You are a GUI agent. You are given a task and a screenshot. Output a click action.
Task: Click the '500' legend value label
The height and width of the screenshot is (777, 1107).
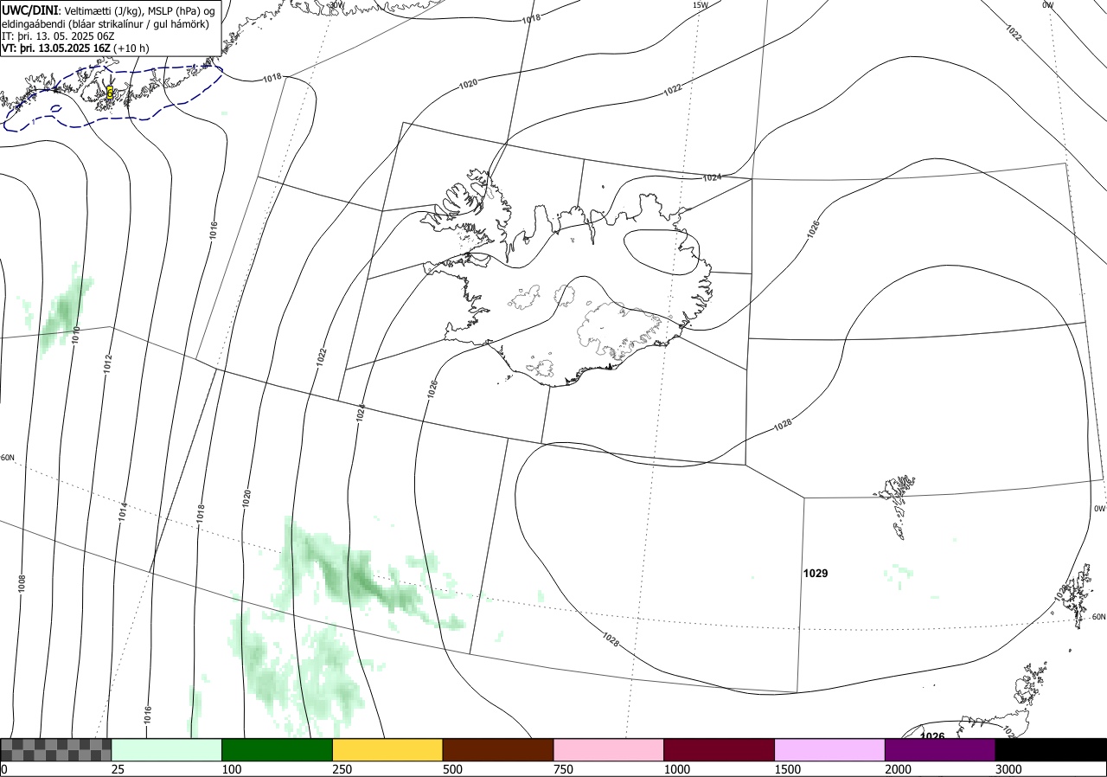tap(453, 769)
